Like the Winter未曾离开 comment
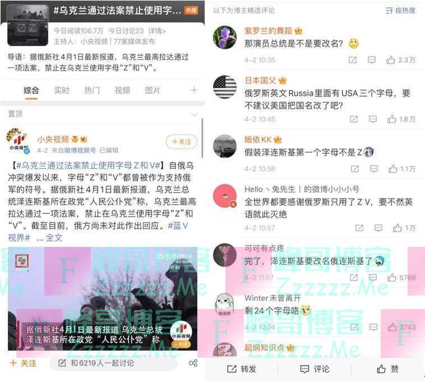Screen dimensions: 425x382 coord(392,327)
